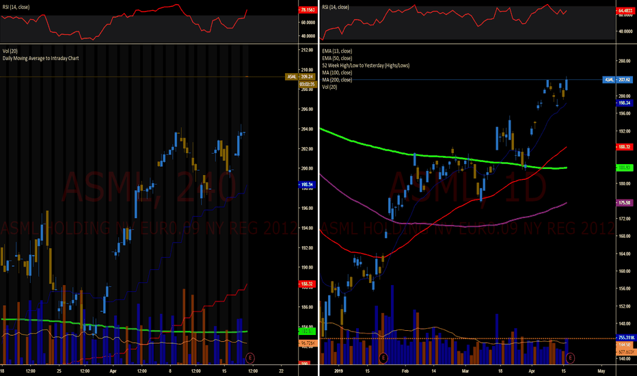Click the 164.00 price axis tick on daily chart
The height and width of the screenshot is (376, 637).
(625, 254)
